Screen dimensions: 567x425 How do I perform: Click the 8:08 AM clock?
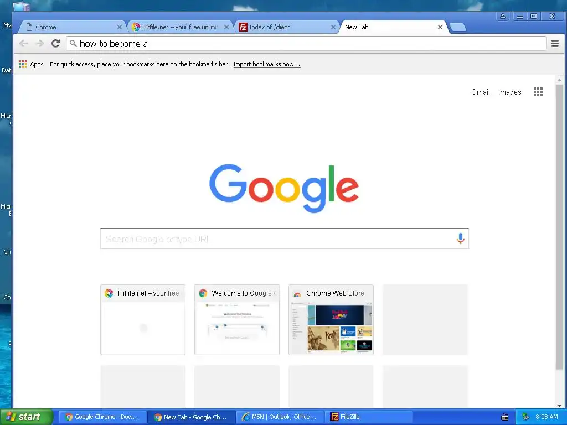(x=547, y=417)
